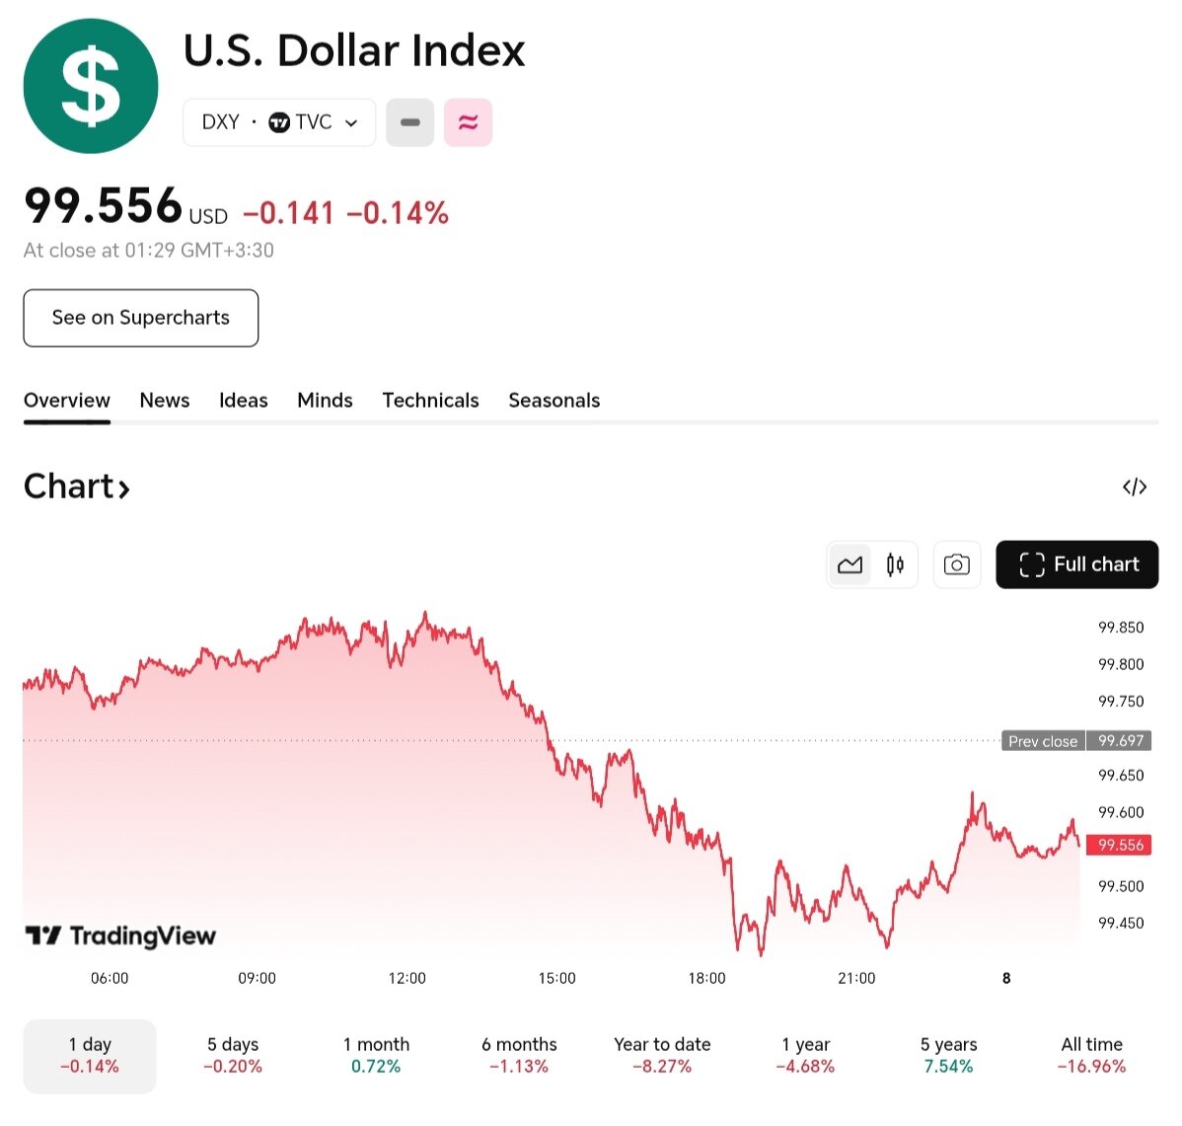Click the red 99.556 current price label
This screenshot has width=1182, height=1126.
click(x=1120, y=845)
